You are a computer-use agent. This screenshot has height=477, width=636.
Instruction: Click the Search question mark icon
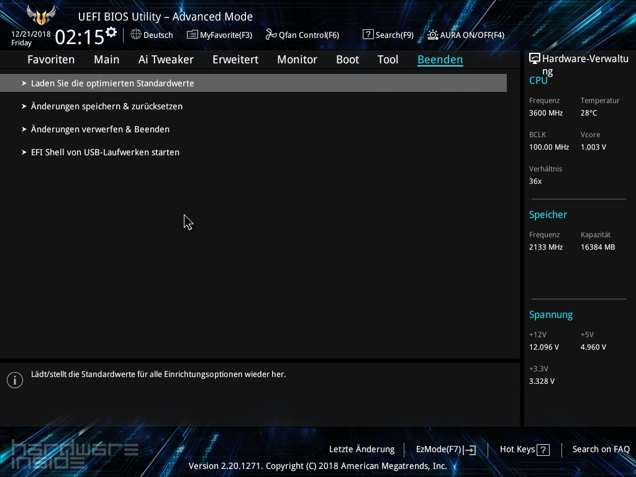coord(368,35)
